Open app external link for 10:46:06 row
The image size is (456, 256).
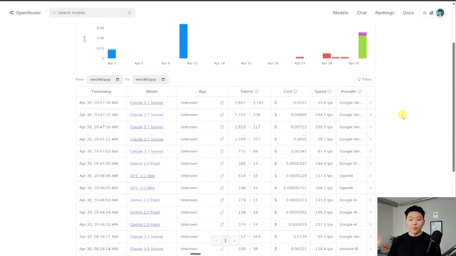[222, 176]
